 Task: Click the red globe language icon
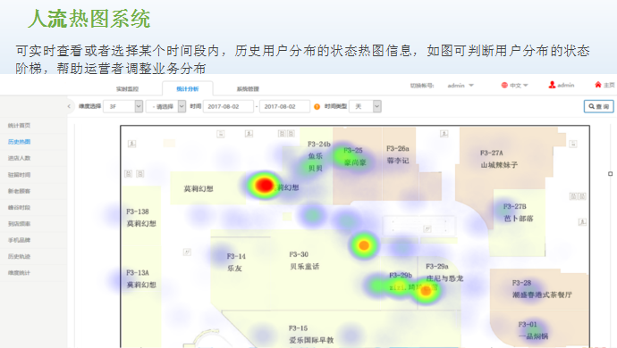click(504, 85)
